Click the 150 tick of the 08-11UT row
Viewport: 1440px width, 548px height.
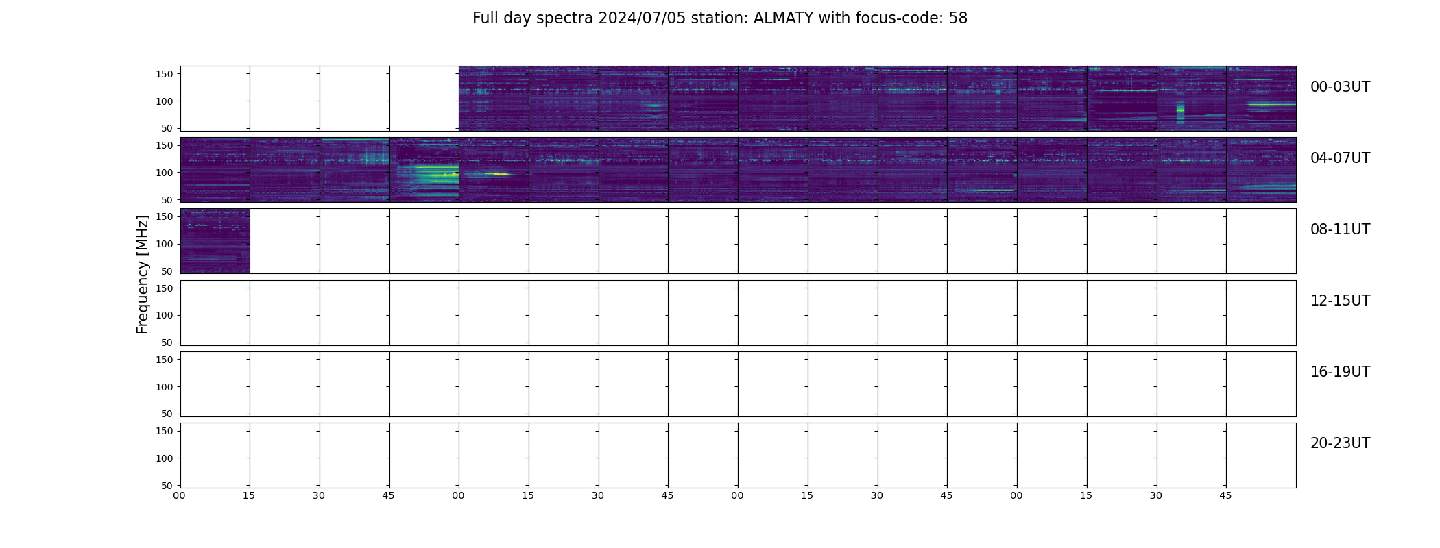[165, 216]
